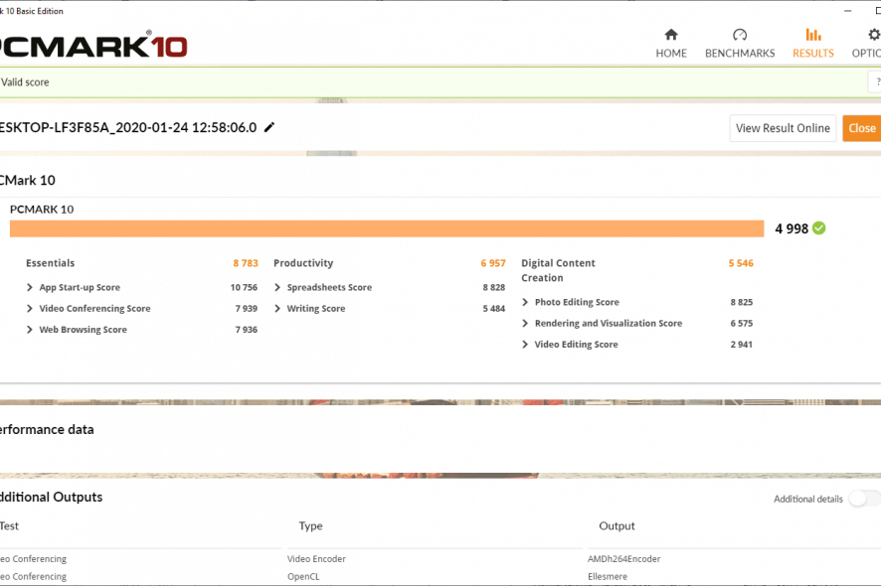Click the PCMark 10 logo
Image resolution: width=881 pixels, height=586 pixels.
[92, 45]
